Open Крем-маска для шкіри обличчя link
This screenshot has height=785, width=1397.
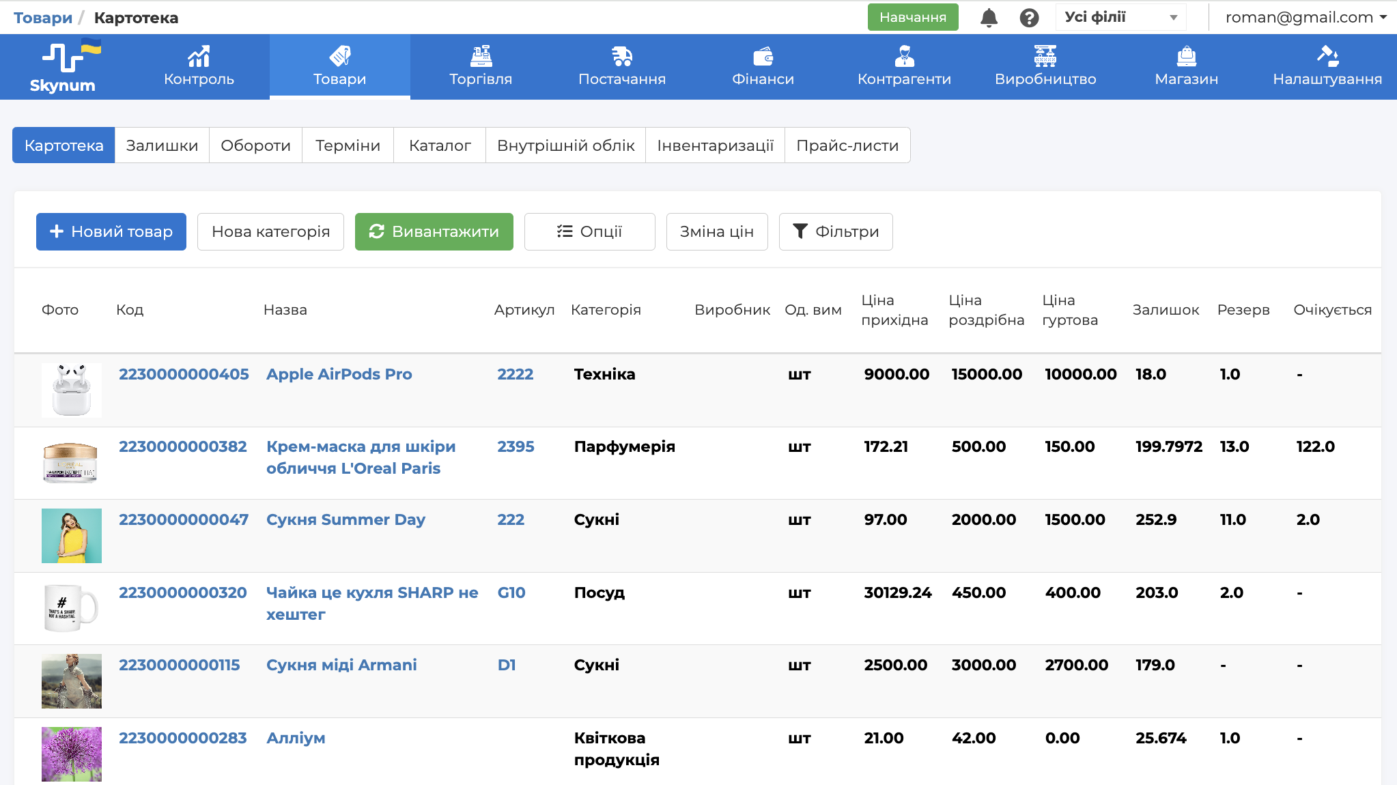pyautogui.click(x=361, y=457)
